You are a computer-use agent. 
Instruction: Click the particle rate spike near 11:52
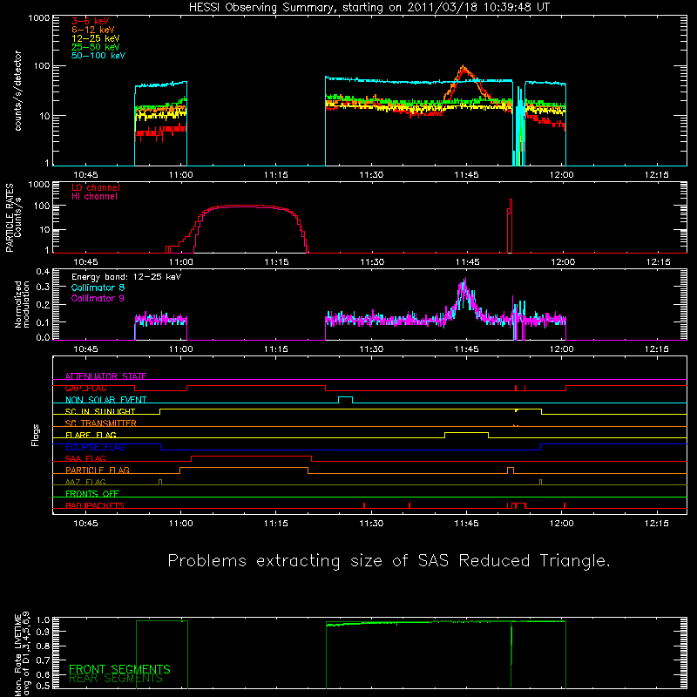[510, 226]
